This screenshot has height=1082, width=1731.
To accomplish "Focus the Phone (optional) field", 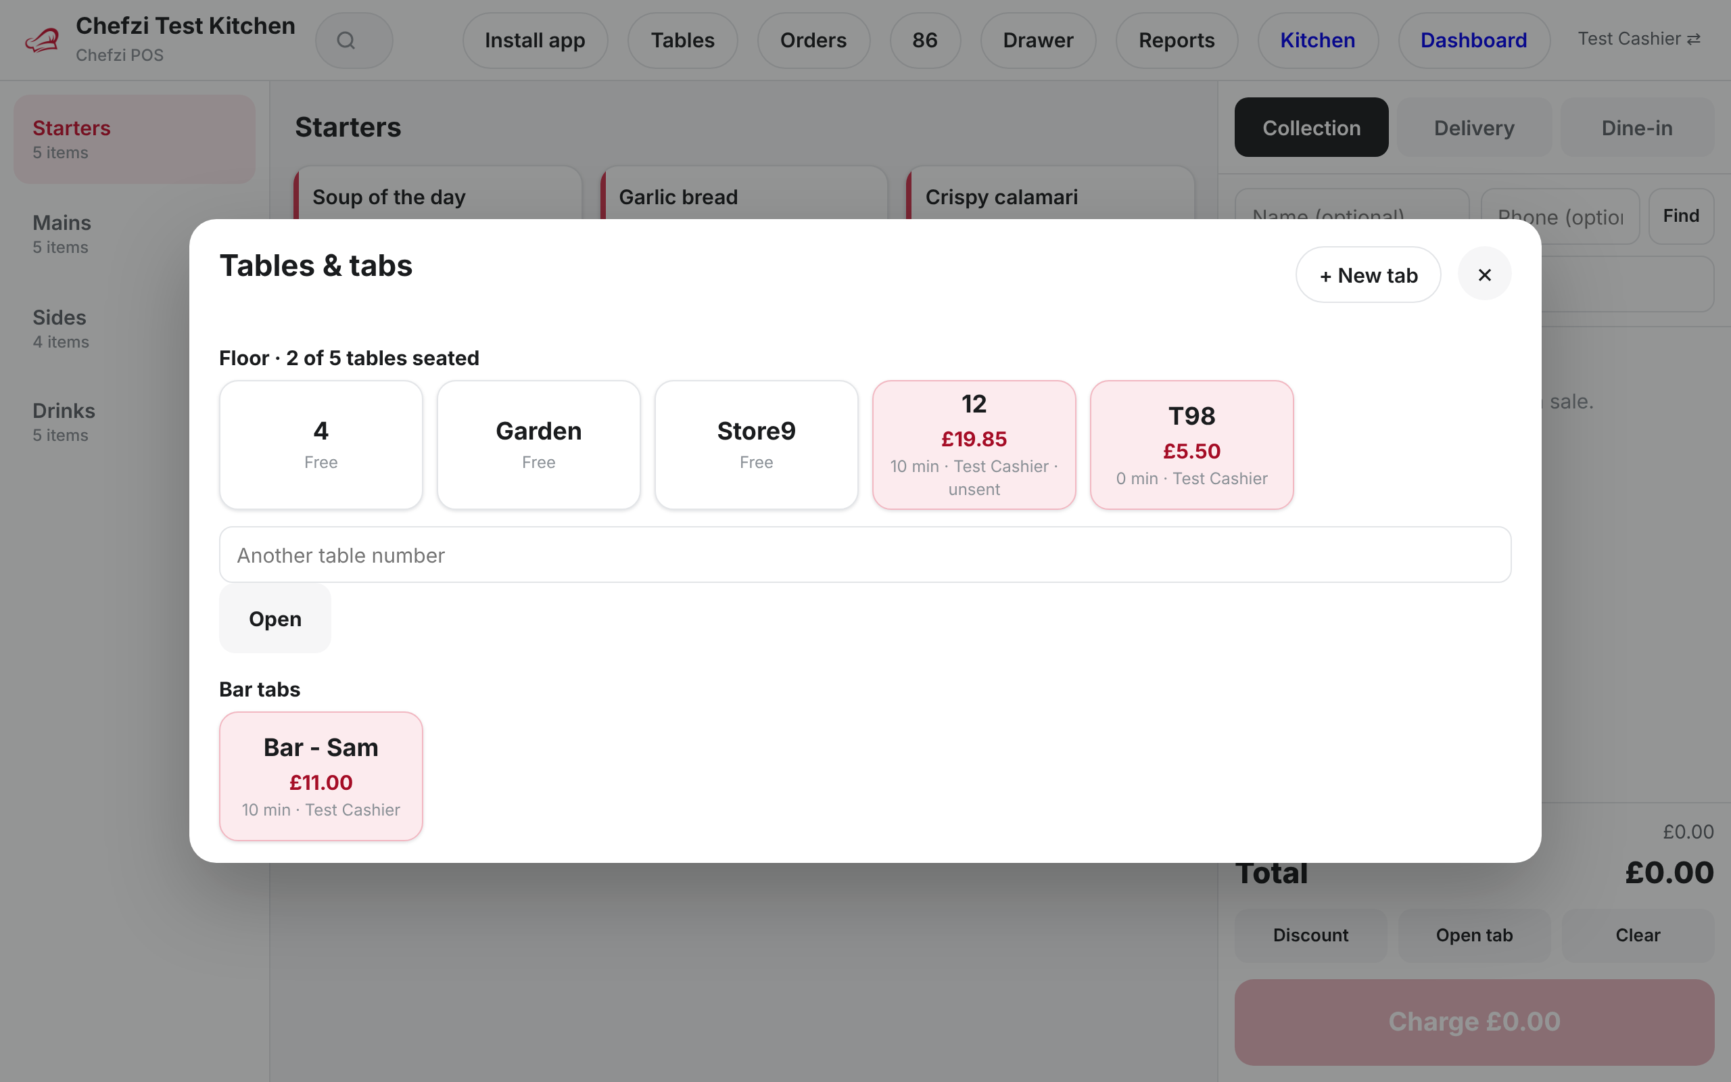I will [1560, 216].
